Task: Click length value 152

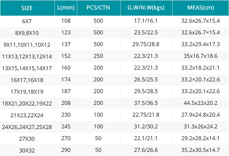Action: click(x=66, y=56)
